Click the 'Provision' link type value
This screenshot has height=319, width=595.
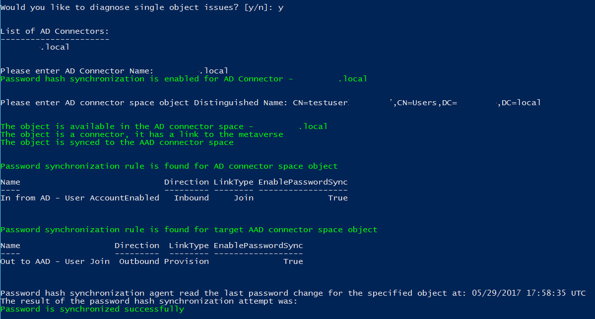coord(187,261)
